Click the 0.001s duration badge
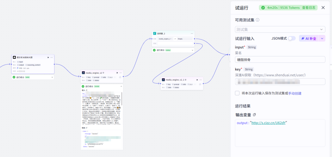 click(x=168, y=50)
